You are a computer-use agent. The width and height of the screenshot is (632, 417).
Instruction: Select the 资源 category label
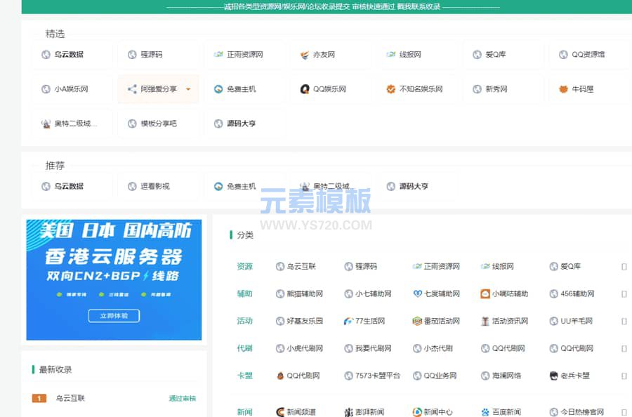(x=244, y=266)
